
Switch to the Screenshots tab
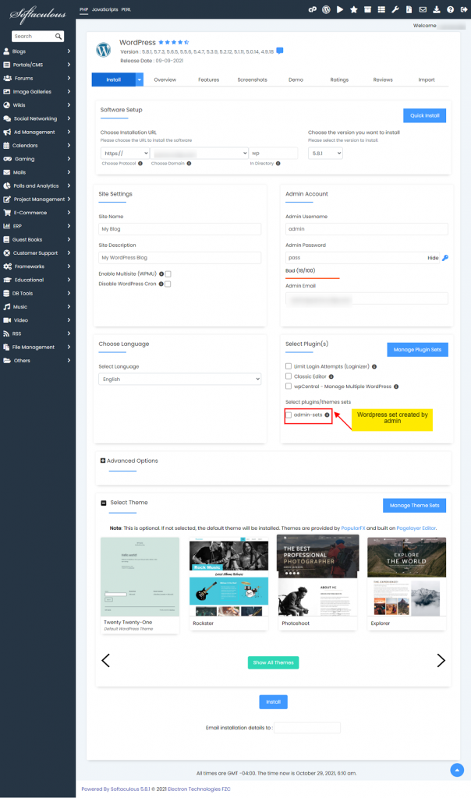tap(252, 80)
